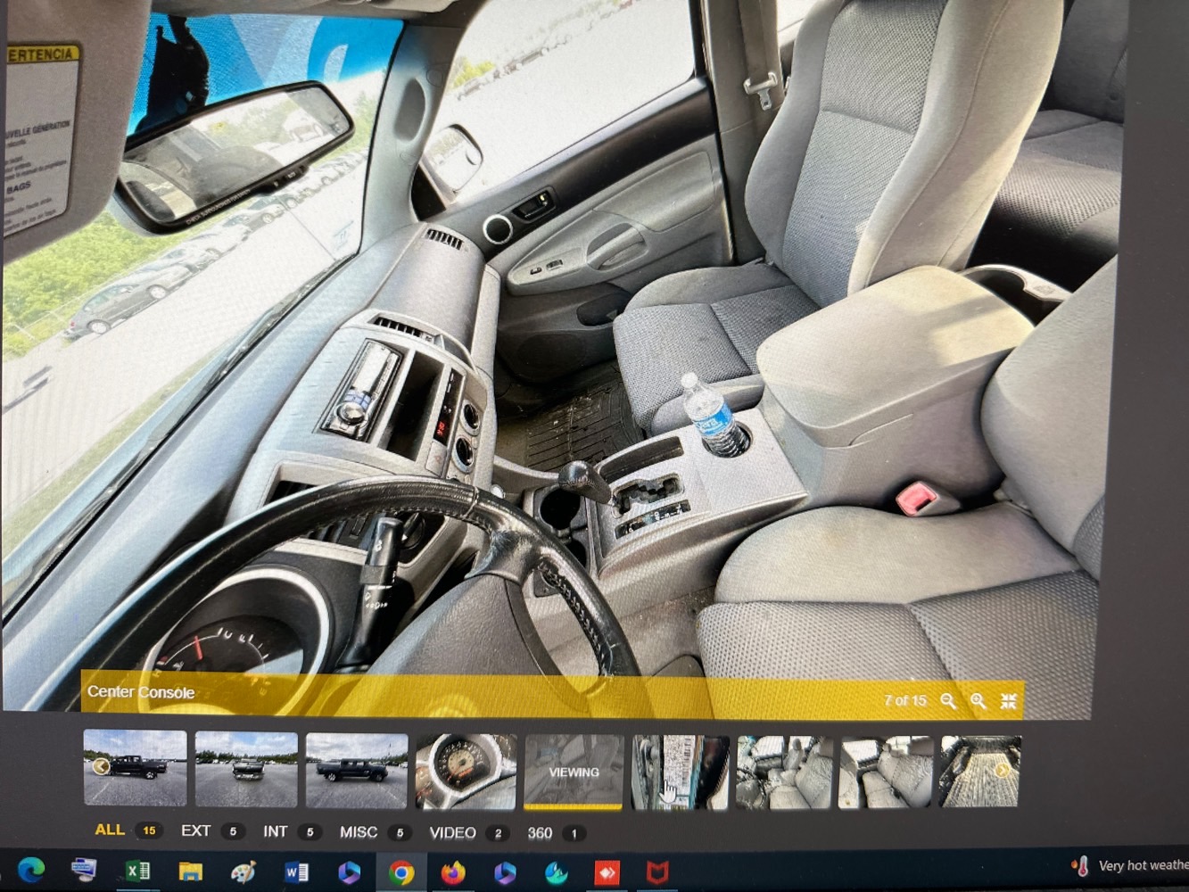Open McAfee from the taskbar
1189x892 pixels.
657,871
